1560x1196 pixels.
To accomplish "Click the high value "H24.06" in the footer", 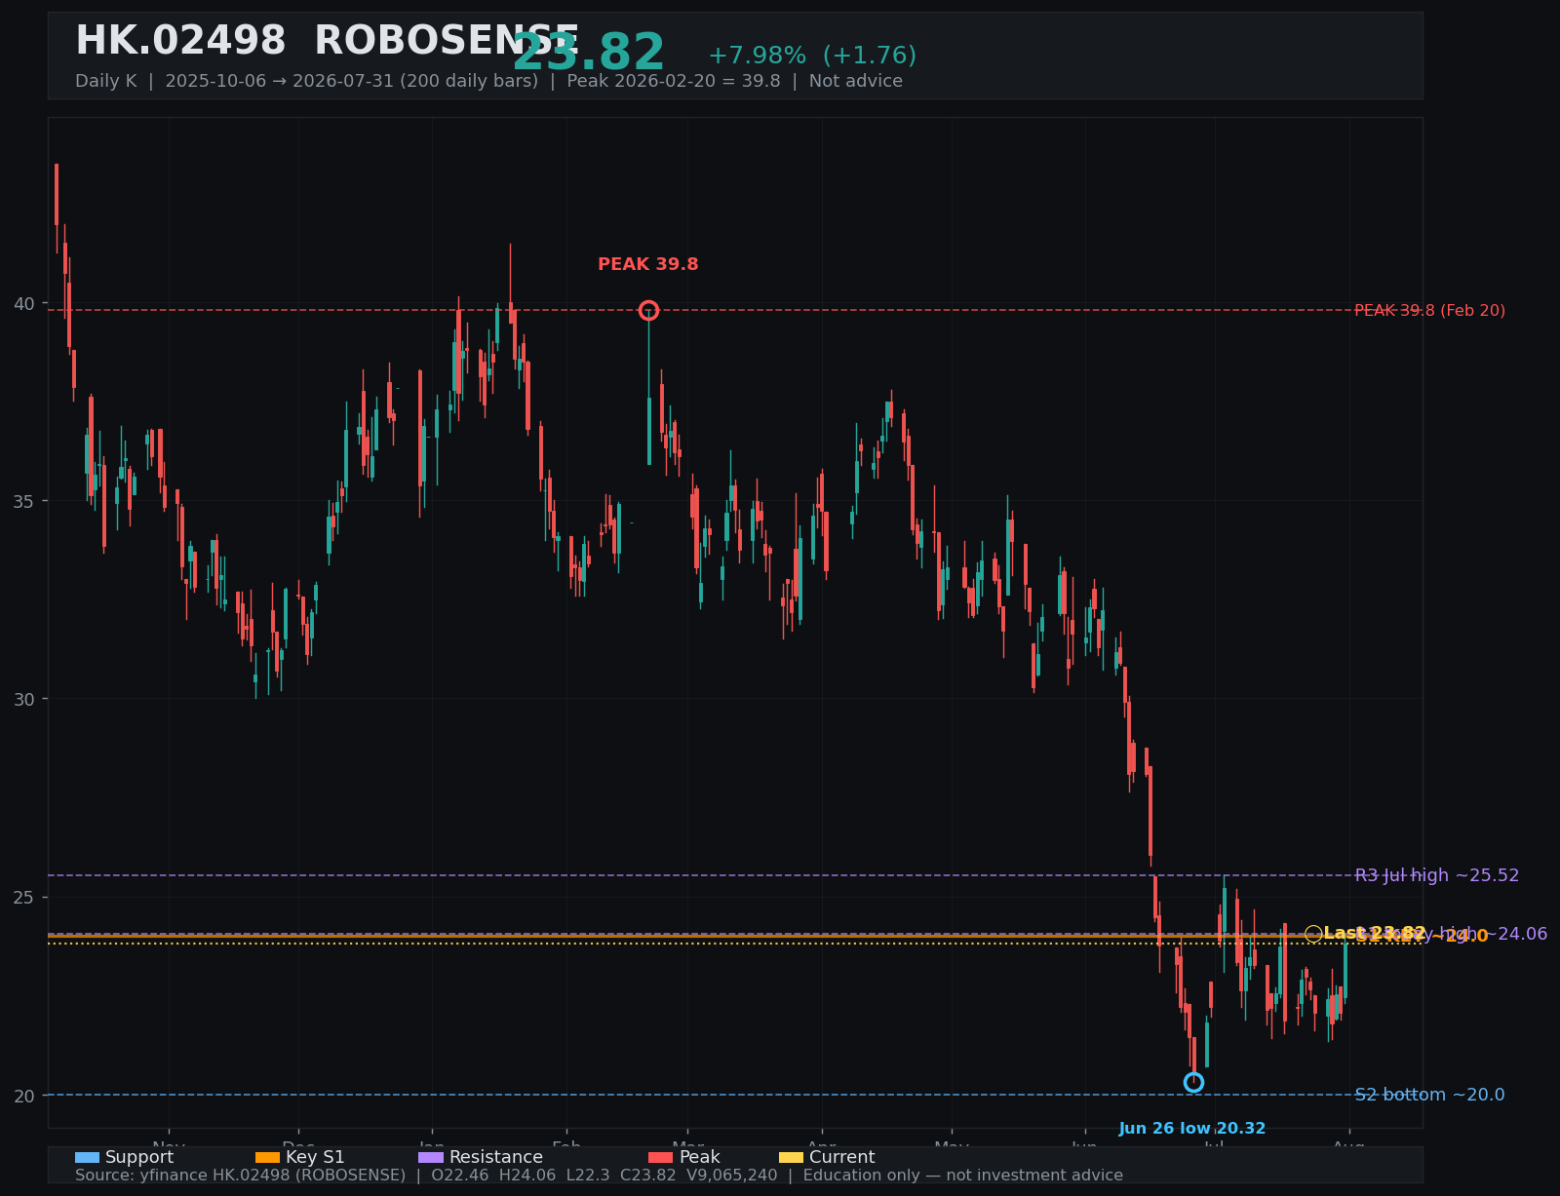I will point(527,1176).
